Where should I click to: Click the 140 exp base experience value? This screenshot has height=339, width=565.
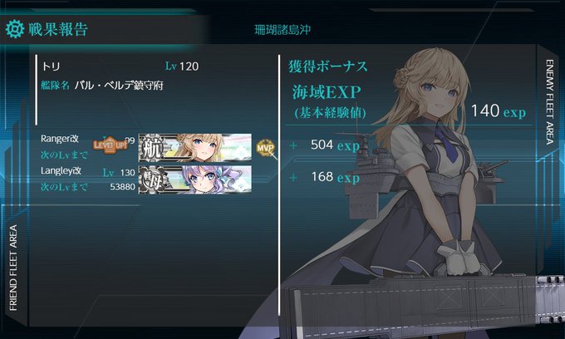click(x=499, y=111)
